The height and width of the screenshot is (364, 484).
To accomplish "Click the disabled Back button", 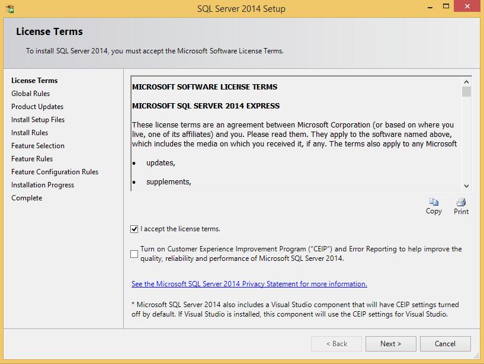I will point(336,344).
